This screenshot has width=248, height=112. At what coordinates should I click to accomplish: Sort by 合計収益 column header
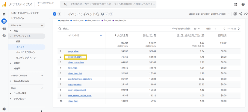222,35
